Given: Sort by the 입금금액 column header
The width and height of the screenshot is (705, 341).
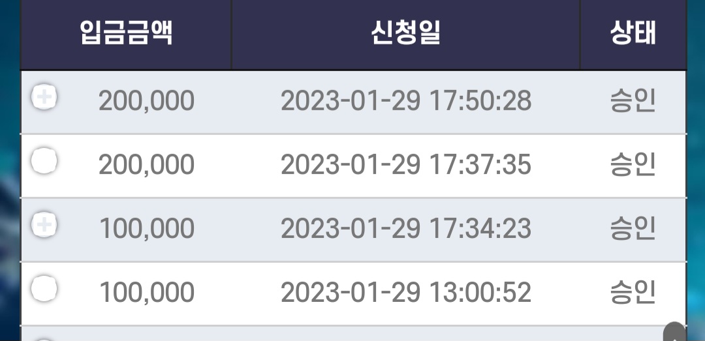Looking at the screenshot, I should (x=127, y=33).
